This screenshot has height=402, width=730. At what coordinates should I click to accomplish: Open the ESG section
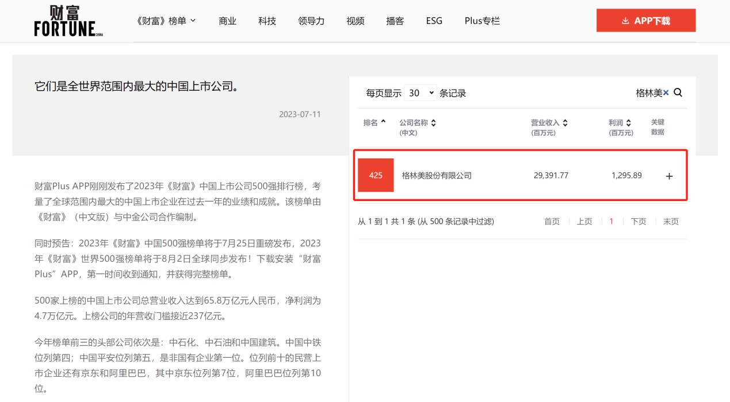(434, 21)
